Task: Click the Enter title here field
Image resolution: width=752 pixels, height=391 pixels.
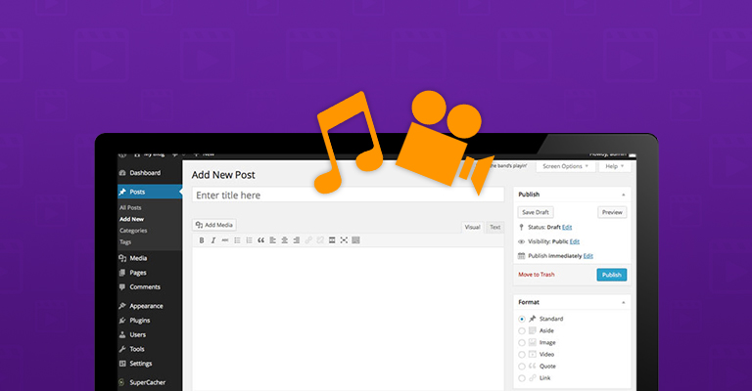Action: 349,195
